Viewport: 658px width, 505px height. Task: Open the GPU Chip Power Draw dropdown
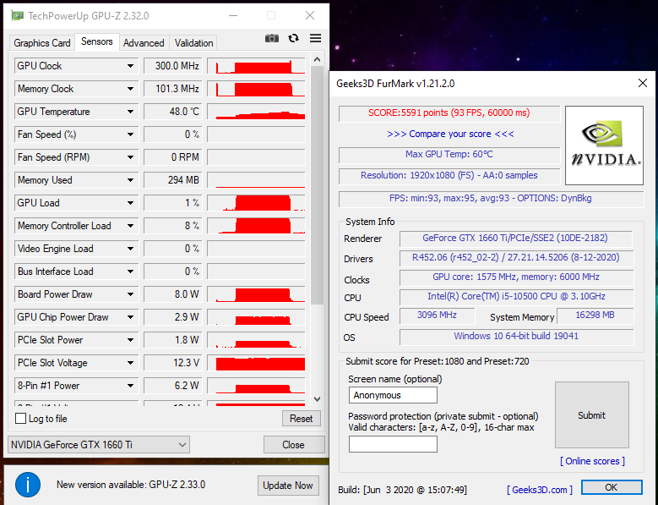[x=131, y=317]
